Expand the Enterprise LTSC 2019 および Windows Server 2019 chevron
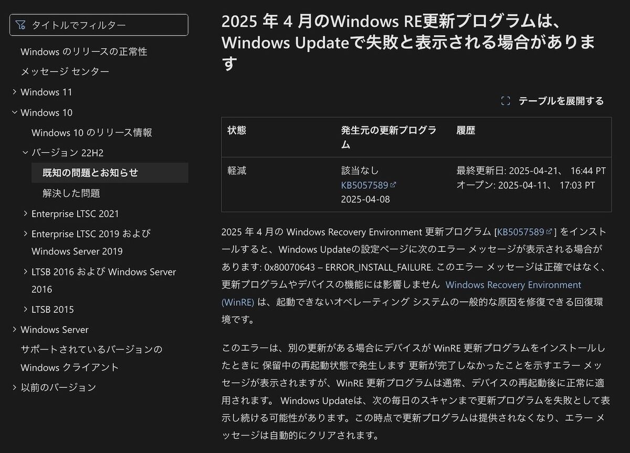The height and width of the screenshot is (453, 630). pos(25,234)
